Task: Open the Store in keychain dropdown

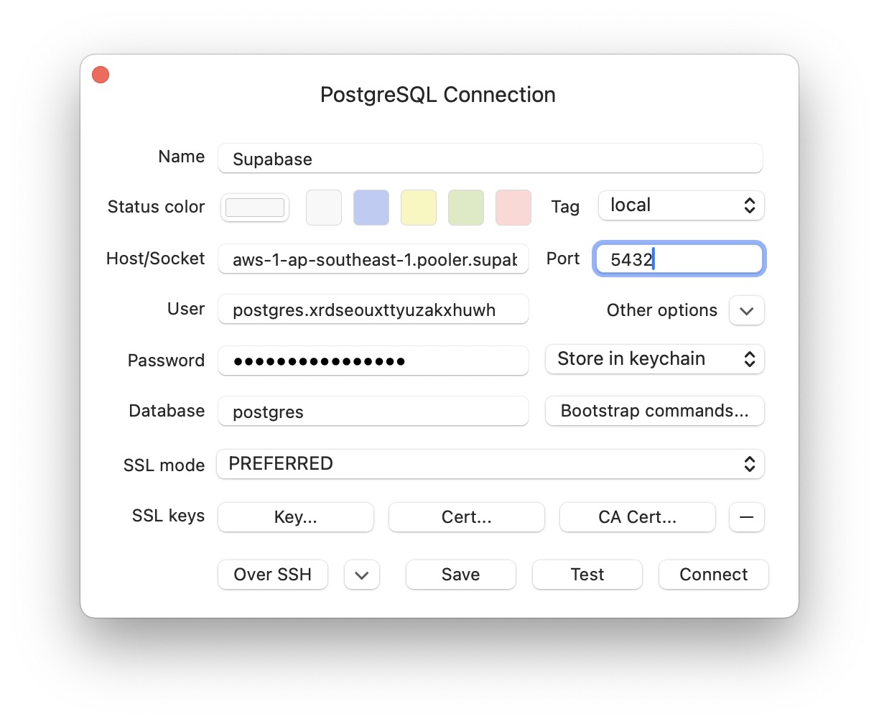Action: 654,359
